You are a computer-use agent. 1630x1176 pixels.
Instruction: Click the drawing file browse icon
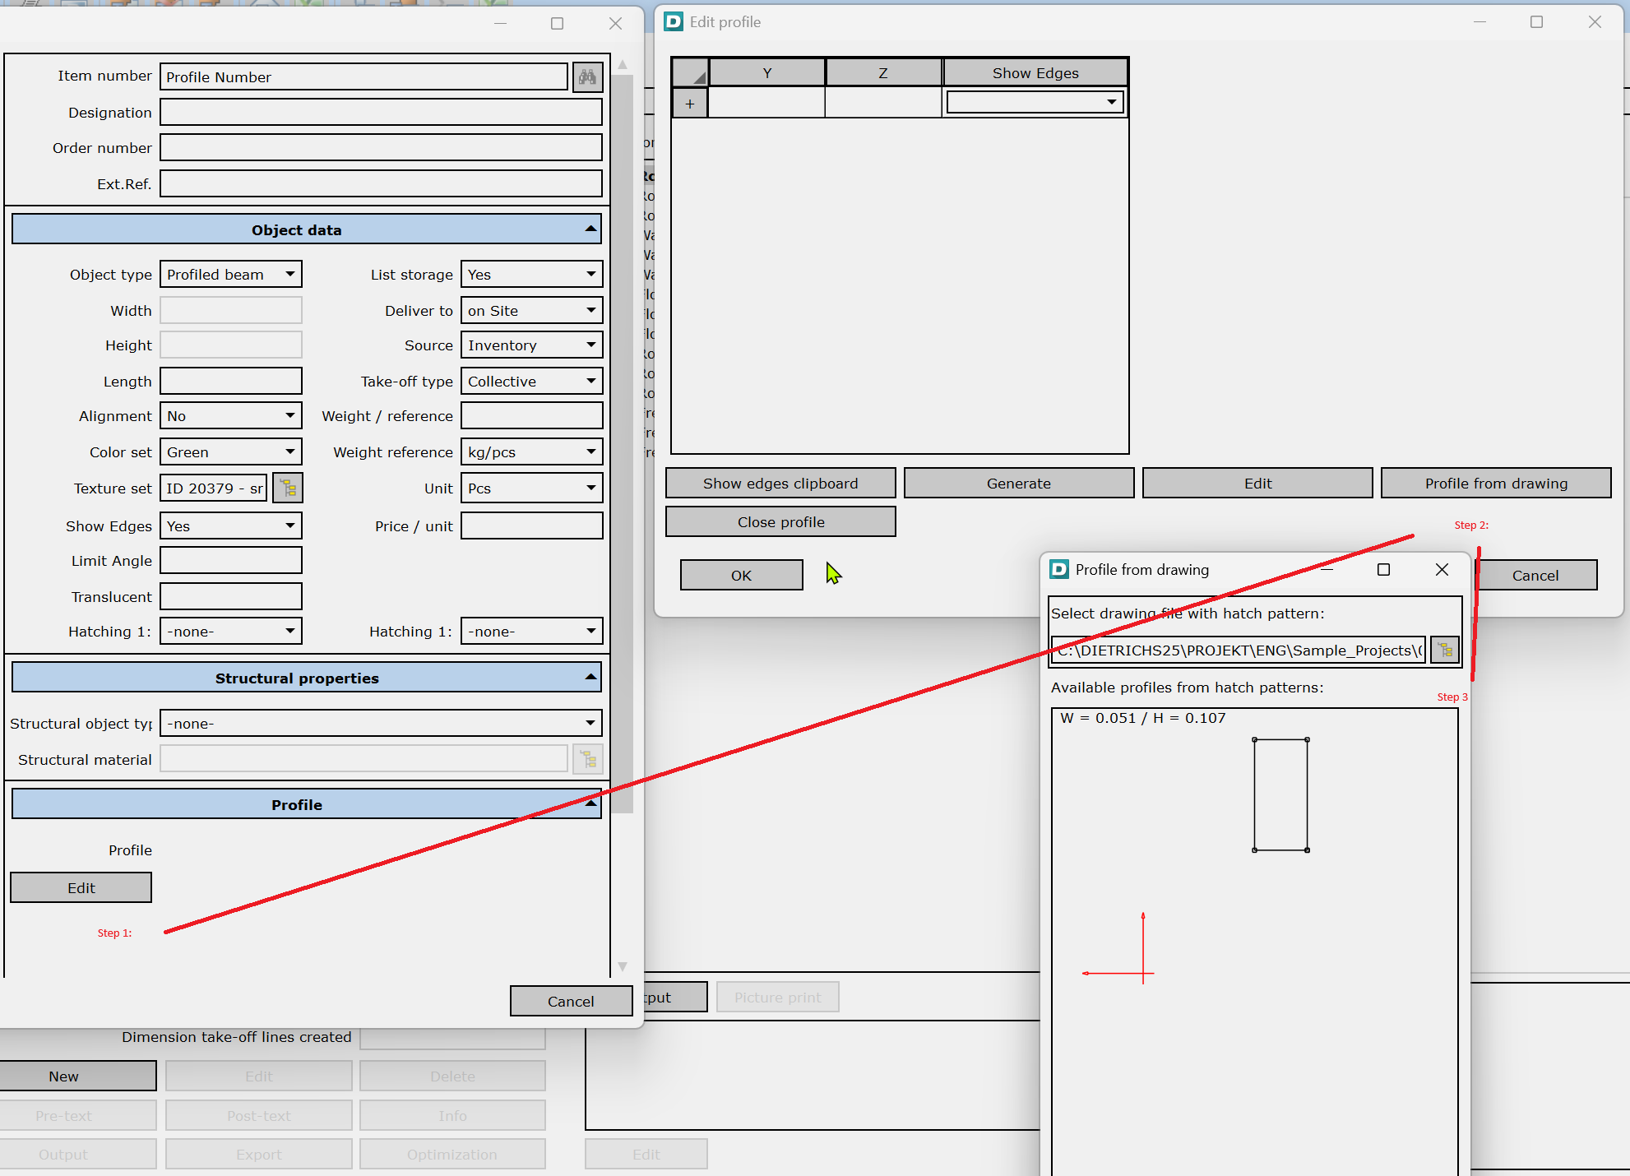[1445, 651]
